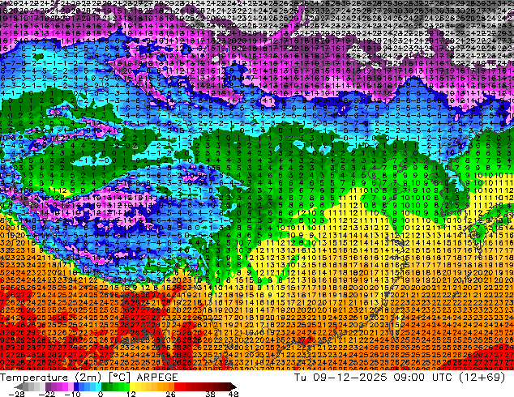Viewport: 514px width, 397px height.
Task: Click the '12' legend scale value
Action: pos(131,394)
